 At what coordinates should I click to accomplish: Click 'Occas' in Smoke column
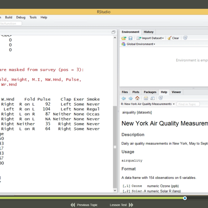point(93,114)
